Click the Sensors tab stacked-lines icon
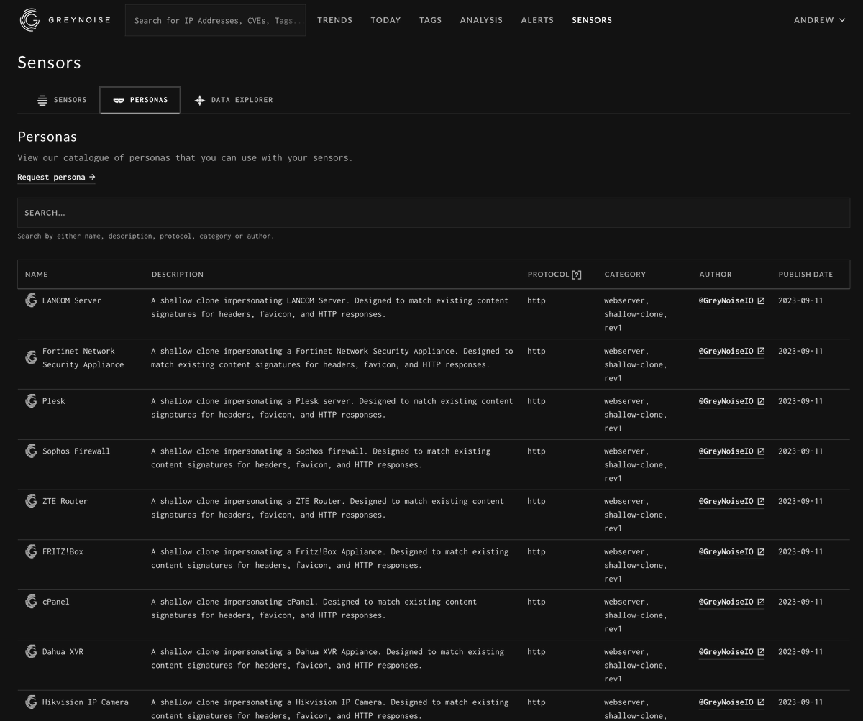The image size is (863, 721). point(42,100)
